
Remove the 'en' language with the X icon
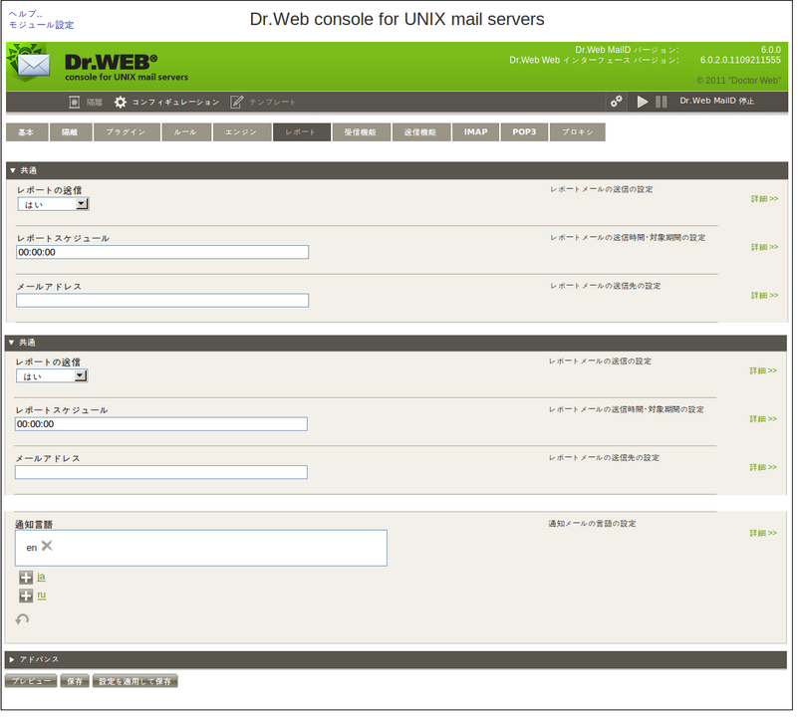tap(47, 548)
